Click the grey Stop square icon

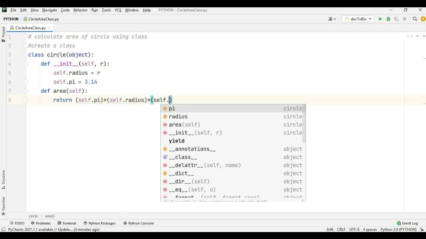[405, 19]
